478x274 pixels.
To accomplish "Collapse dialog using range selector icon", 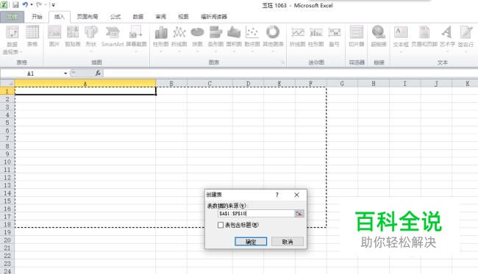I will pos(299,214).
